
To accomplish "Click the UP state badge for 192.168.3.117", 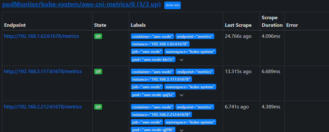I will click(98, 72).
